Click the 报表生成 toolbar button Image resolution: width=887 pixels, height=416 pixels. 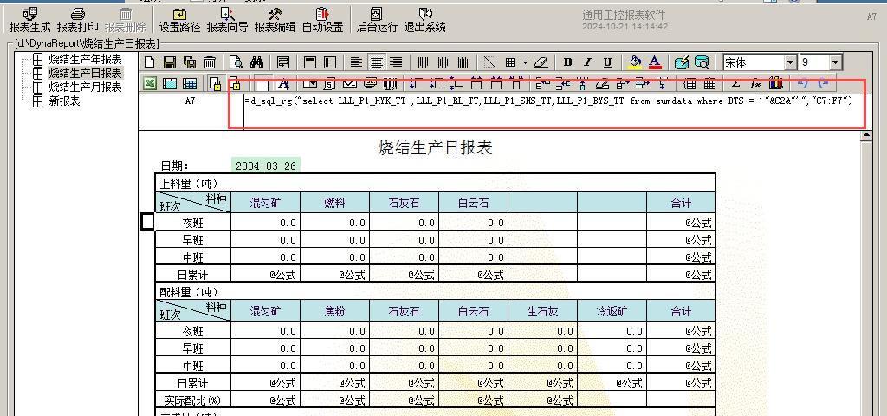click(x=29, y=19)
